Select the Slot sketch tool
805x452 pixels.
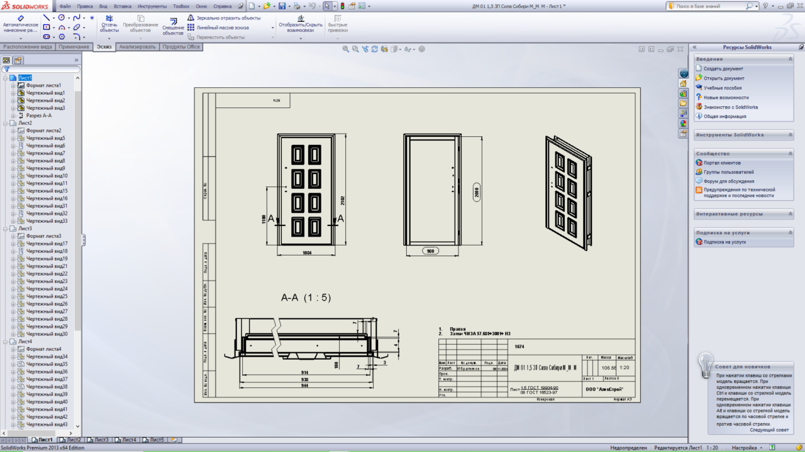(x=46, y=37)
